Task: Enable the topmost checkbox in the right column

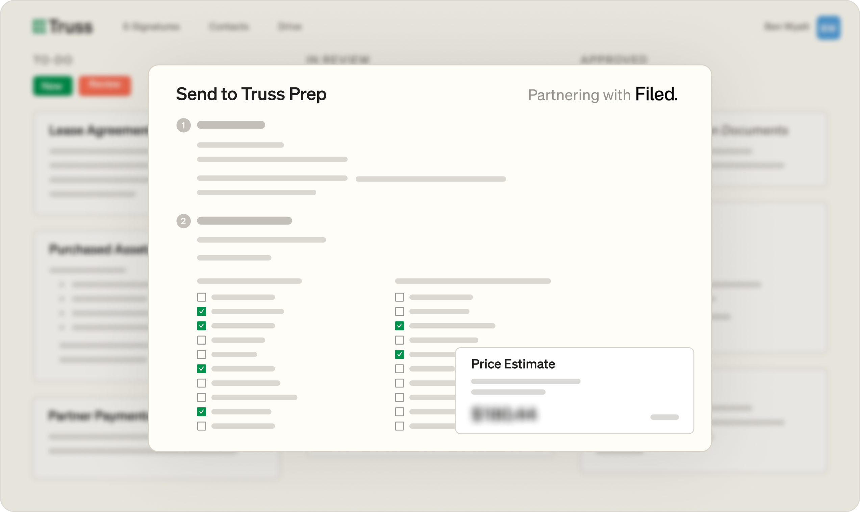Action: click(x=400, y=297)
